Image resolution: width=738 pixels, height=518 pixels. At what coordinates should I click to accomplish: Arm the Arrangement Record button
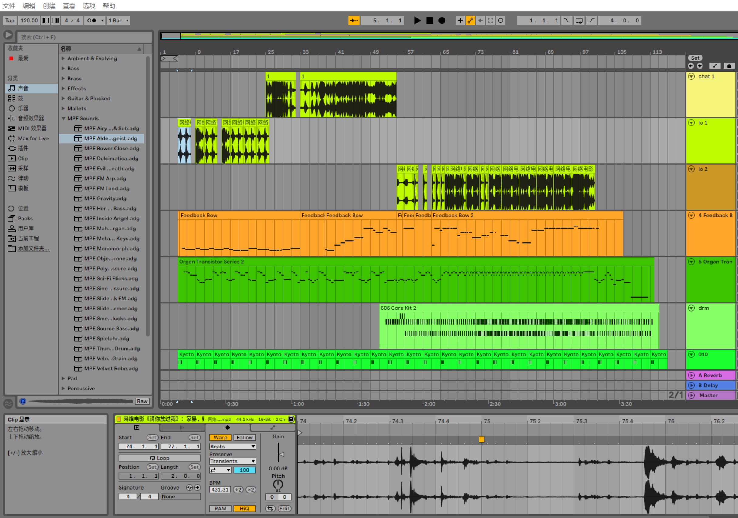442,21
